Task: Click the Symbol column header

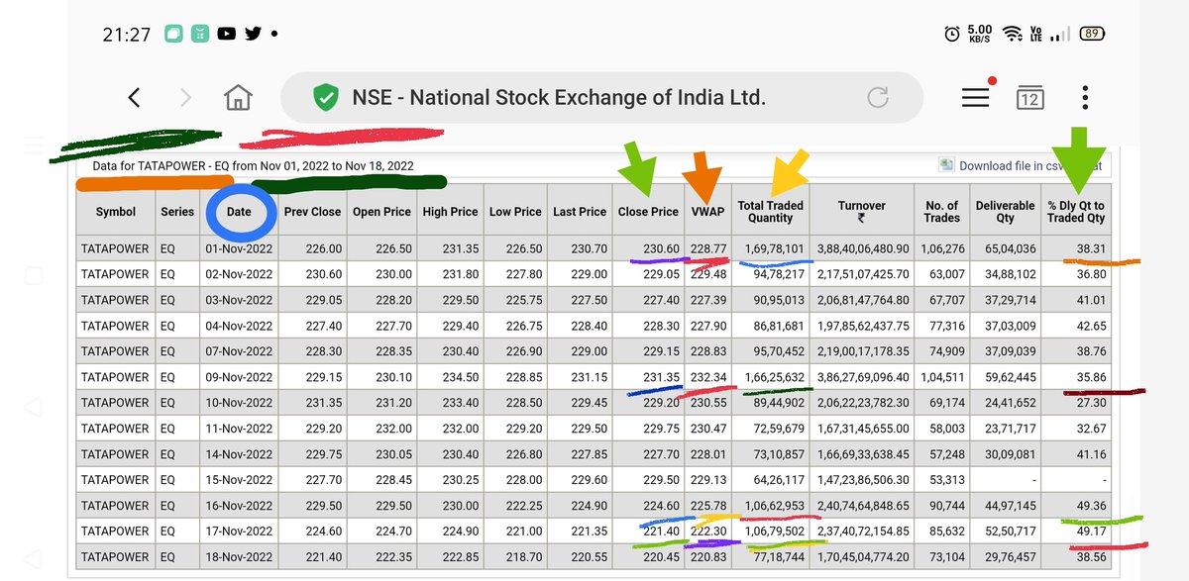Action: coord(116,212)
